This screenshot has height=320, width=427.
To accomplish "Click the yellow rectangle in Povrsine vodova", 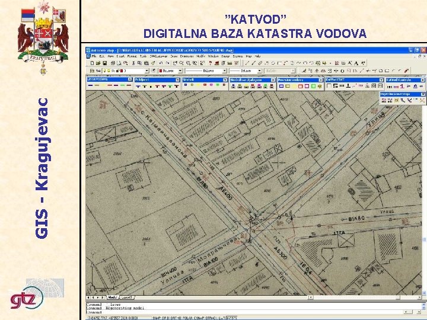I will click(x=294, y=86).
